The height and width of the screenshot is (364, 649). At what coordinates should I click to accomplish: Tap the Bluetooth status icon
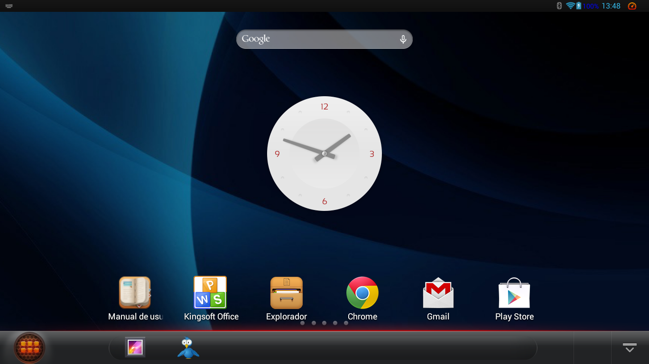pos(559,6)
